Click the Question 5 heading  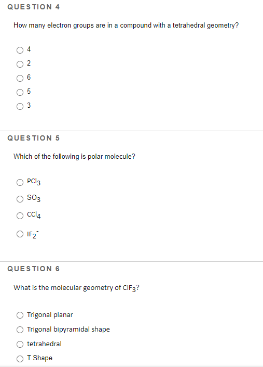click(34, 138)
